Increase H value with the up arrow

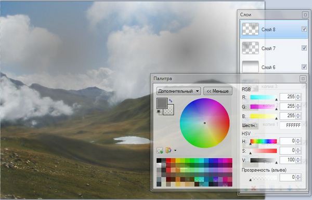point(298,140)
